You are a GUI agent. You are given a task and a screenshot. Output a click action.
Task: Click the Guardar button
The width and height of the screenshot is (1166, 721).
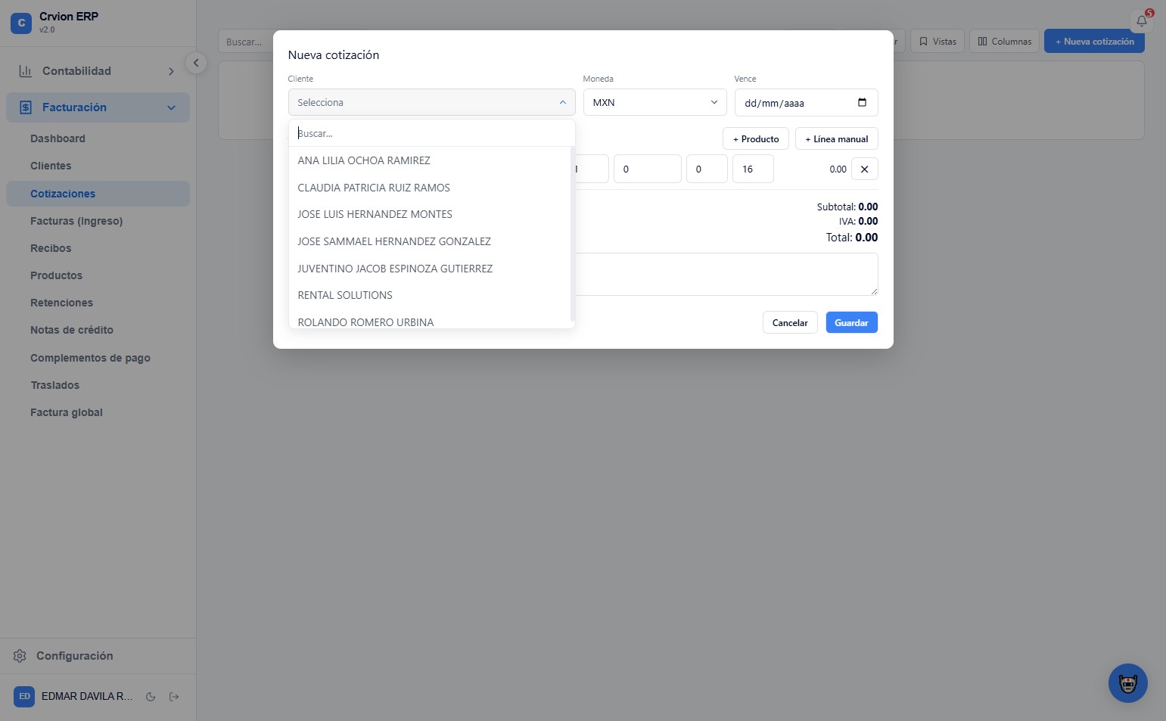coord(851,323)
